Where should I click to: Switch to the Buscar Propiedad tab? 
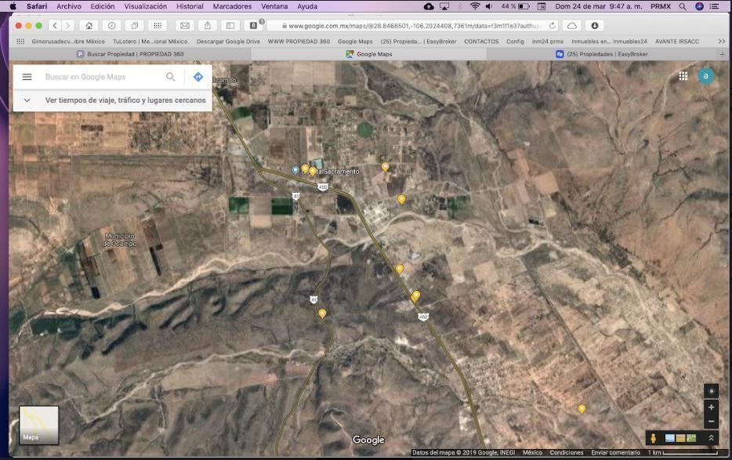[x=130, y=54]
